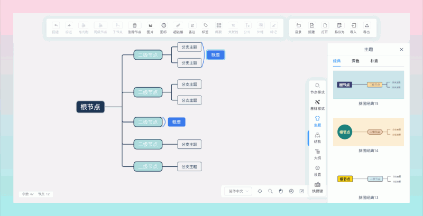Click the 节点 12 node count
This screenshot has height=216, width=423.
44,194
